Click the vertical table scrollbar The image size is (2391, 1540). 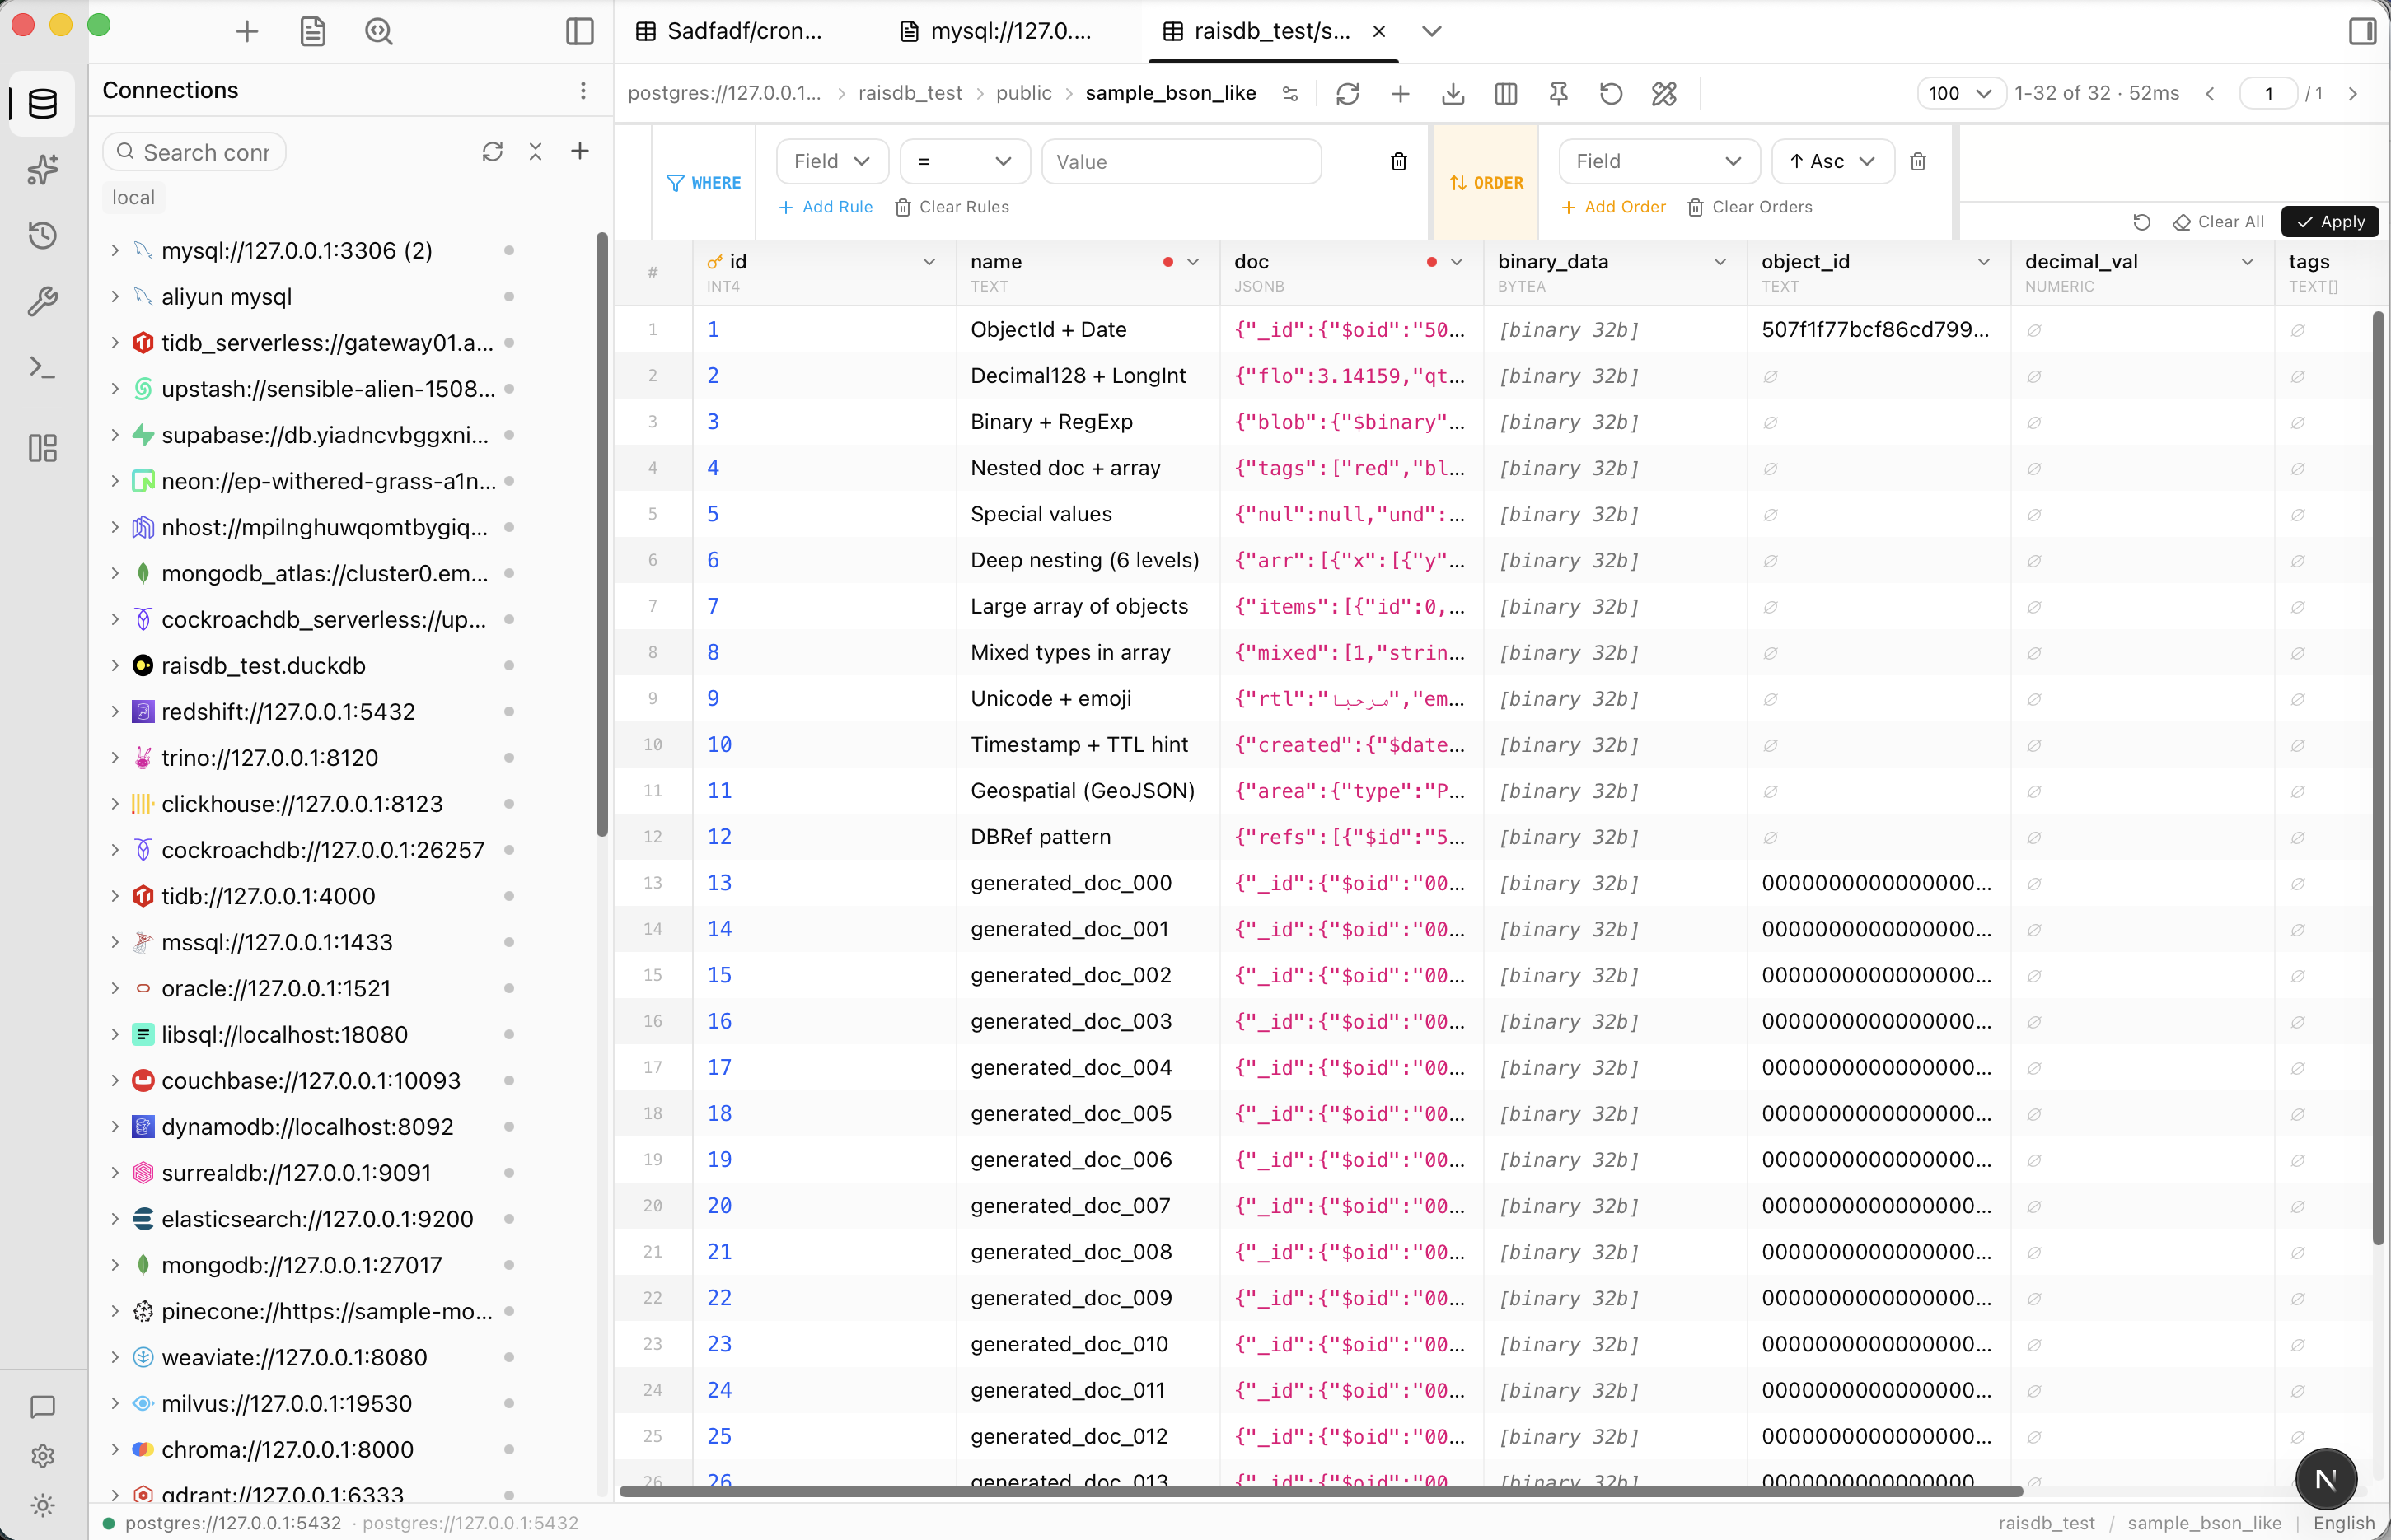tap(2378, 778)
